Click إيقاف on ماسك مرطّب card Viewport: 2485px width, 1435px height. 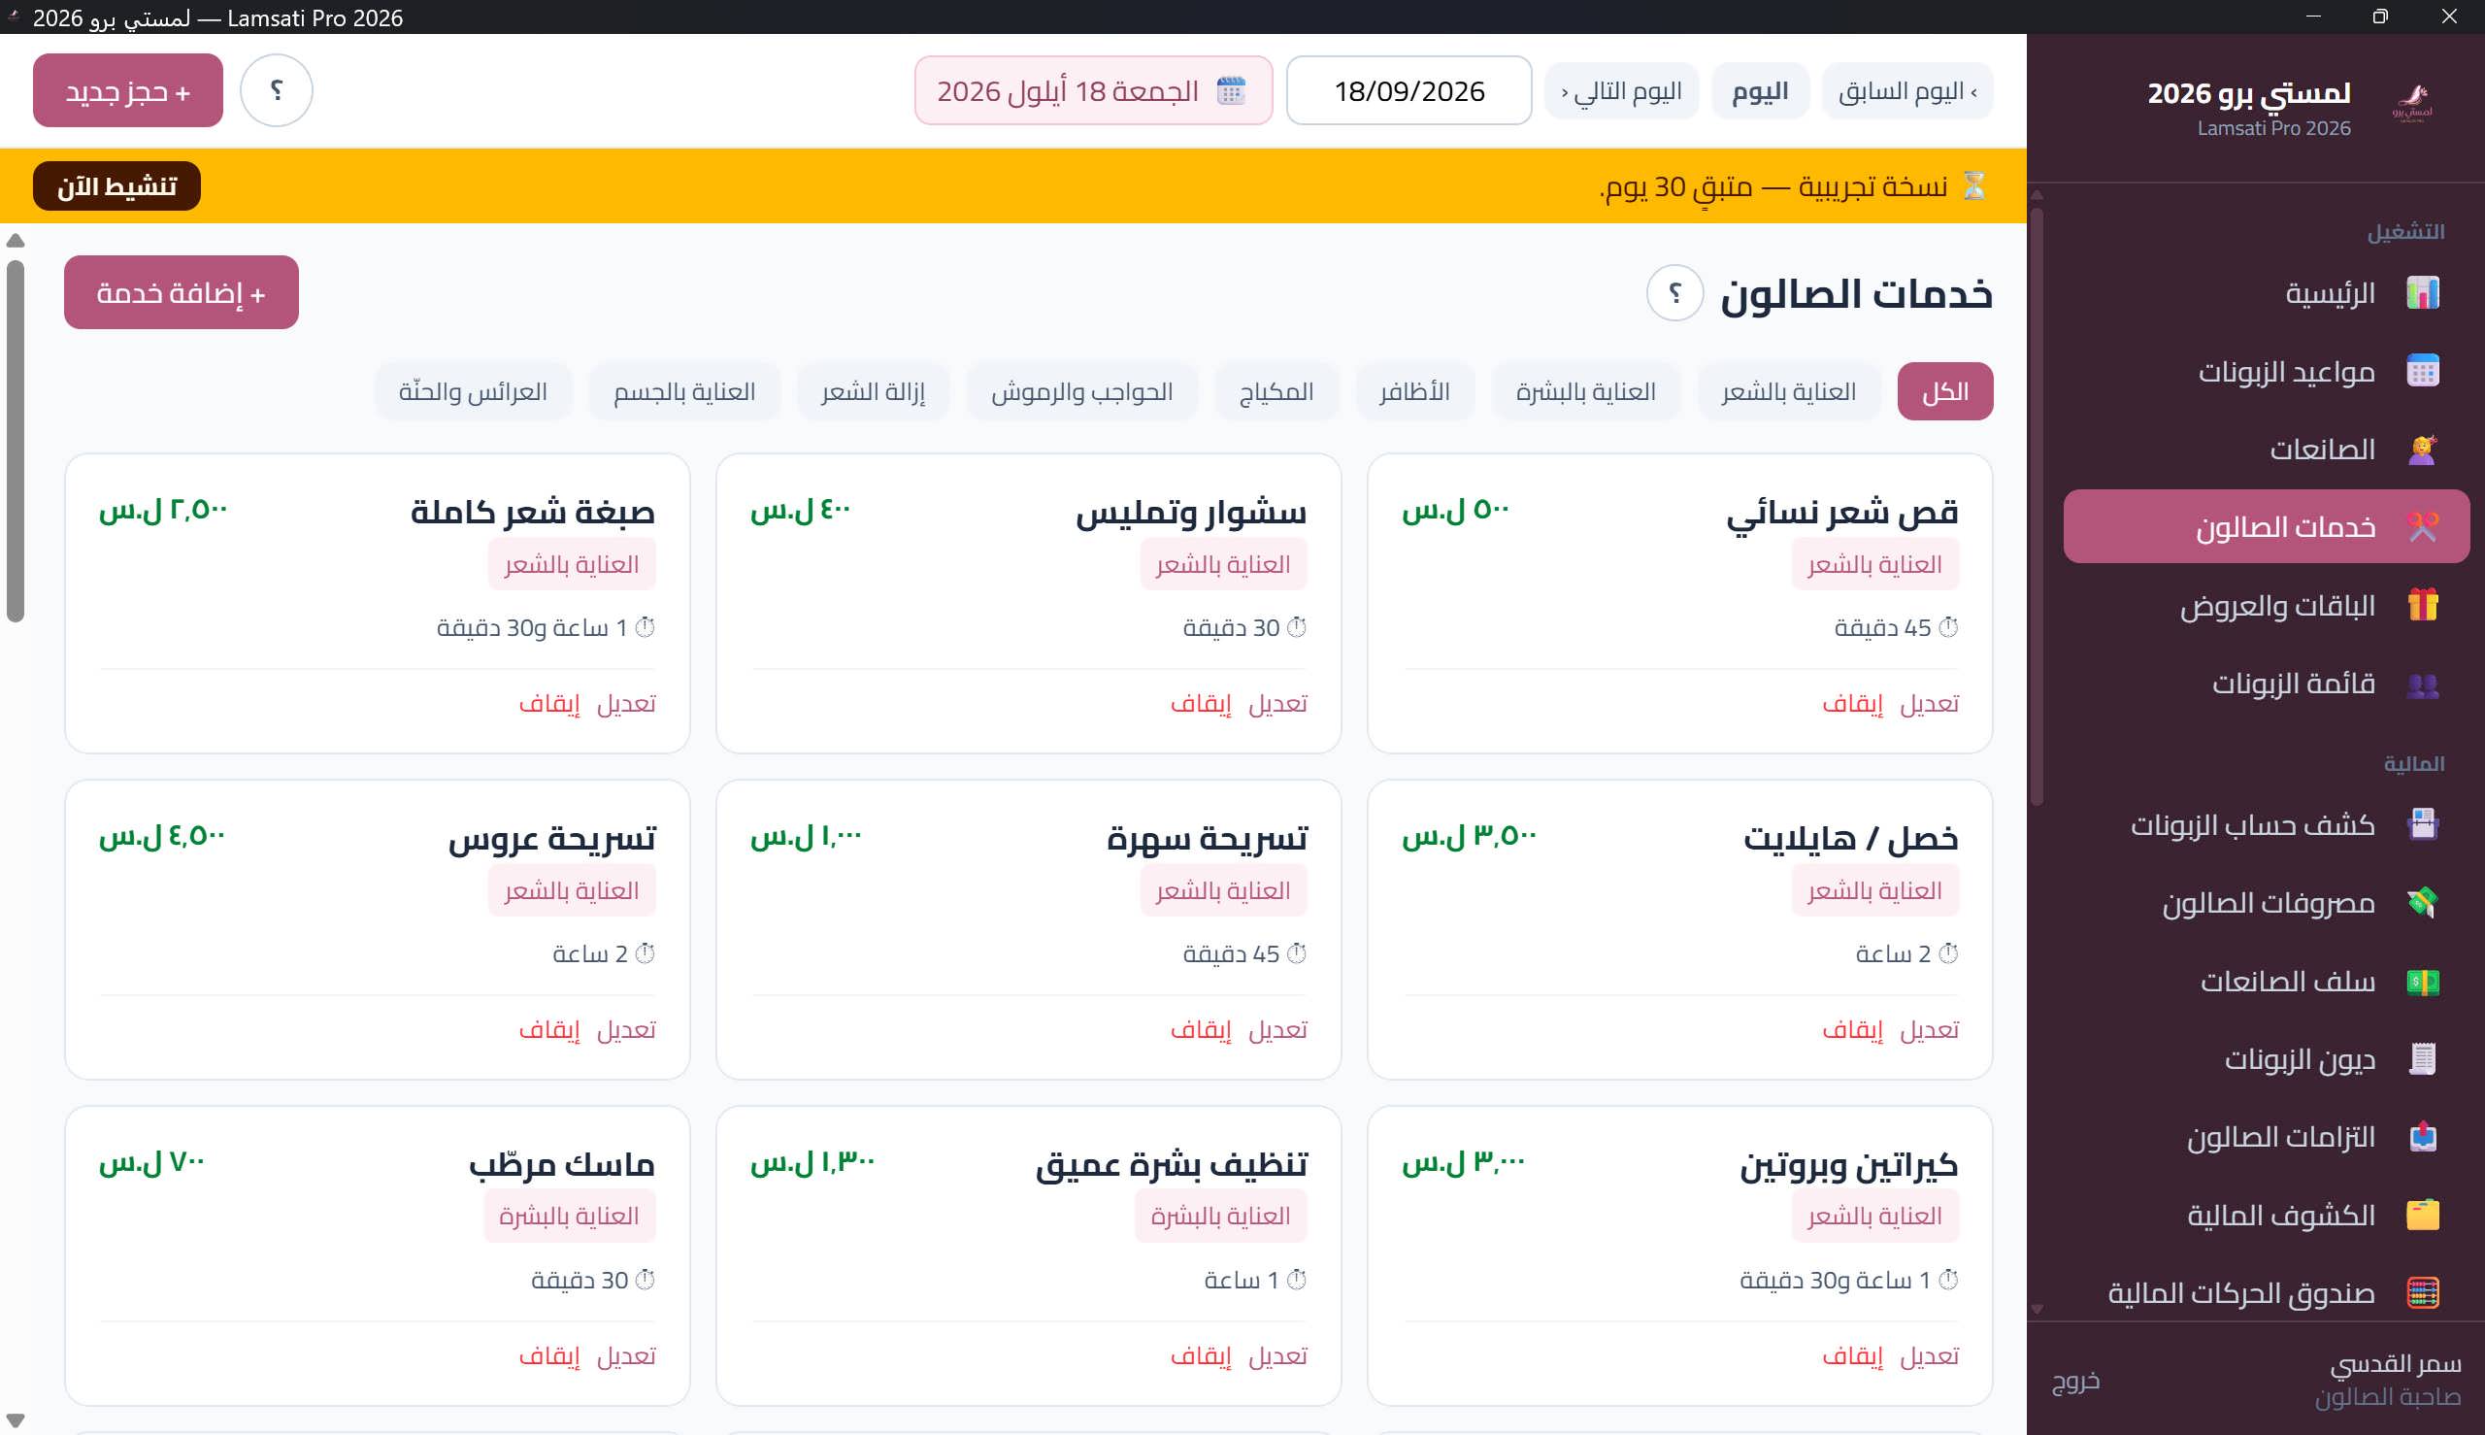(549, 1355)
